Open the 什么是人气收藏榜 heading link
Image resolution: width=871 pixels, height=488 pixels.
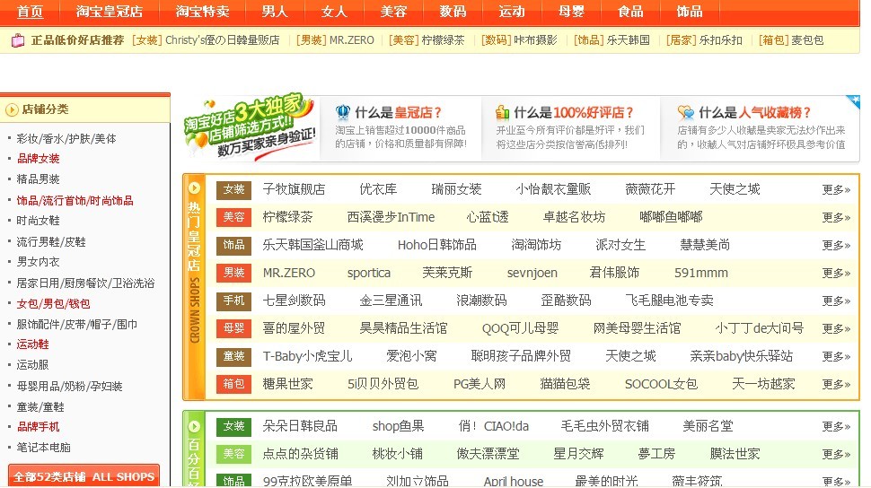tap(755, 113)
